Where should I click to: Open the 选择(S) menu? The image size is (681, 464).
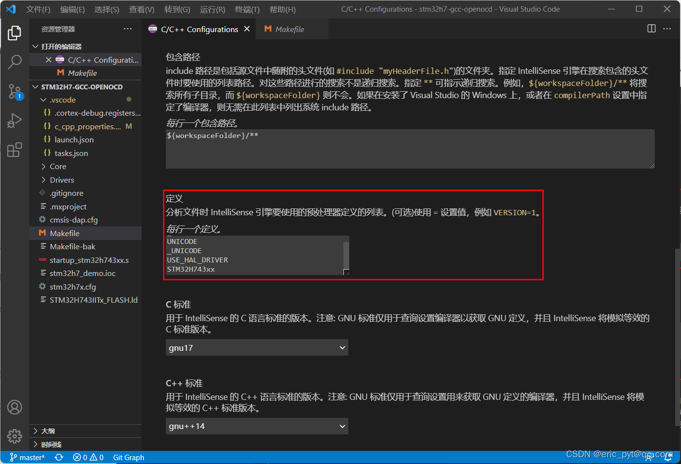coord(107,9)
